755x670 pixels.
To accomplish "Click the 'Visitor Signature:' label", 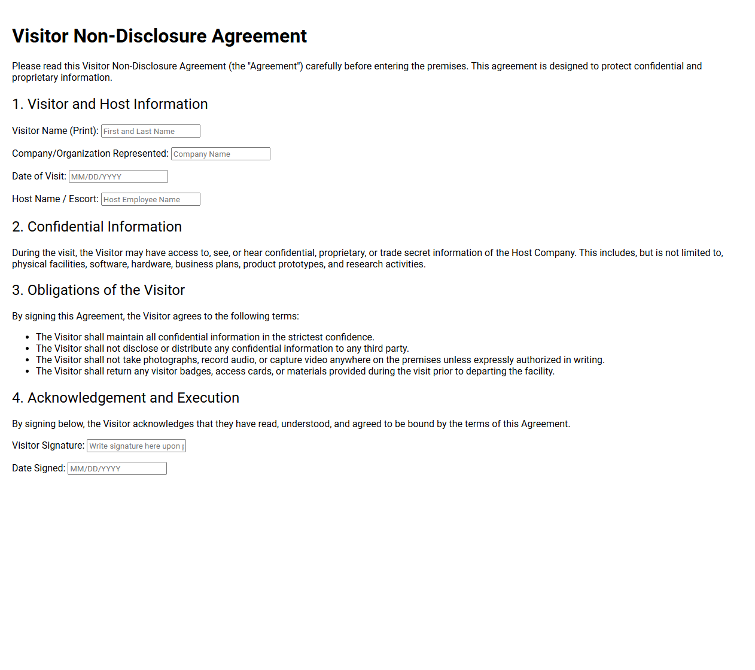I will coord(48,446).
